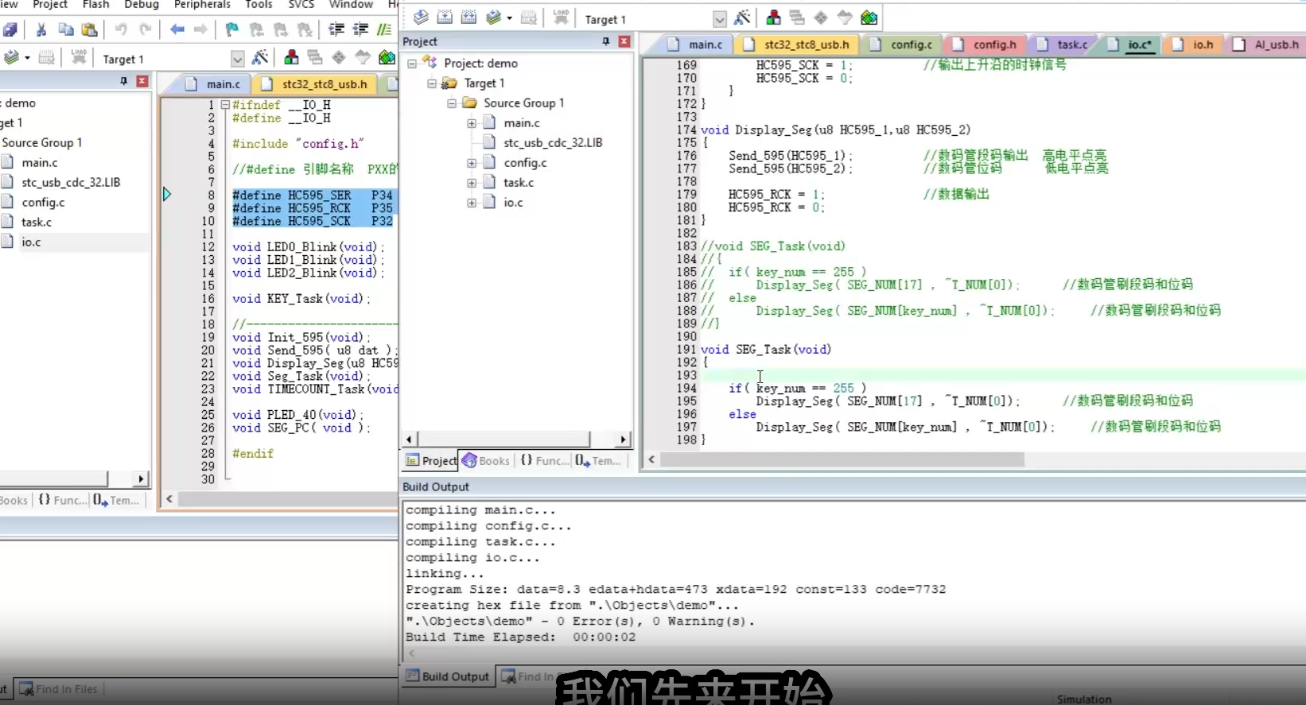Open Pack Installer icon in front window

click(x=869, y=17)
